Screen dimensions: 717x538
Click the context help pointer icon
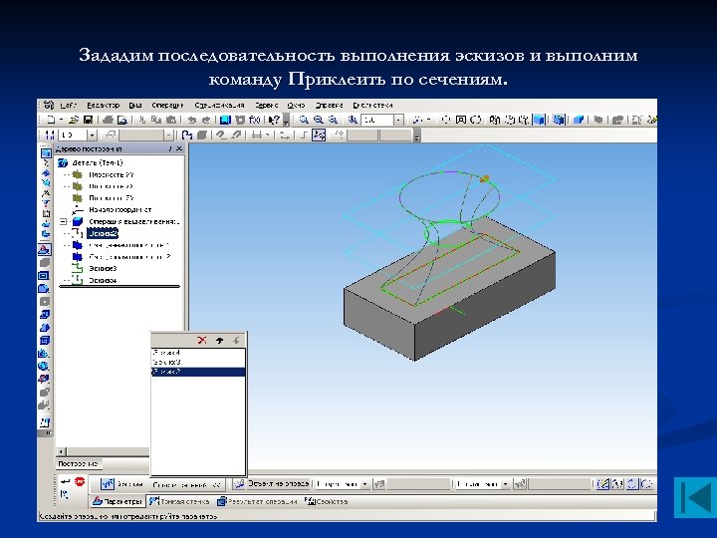click(x=274, y=120)
